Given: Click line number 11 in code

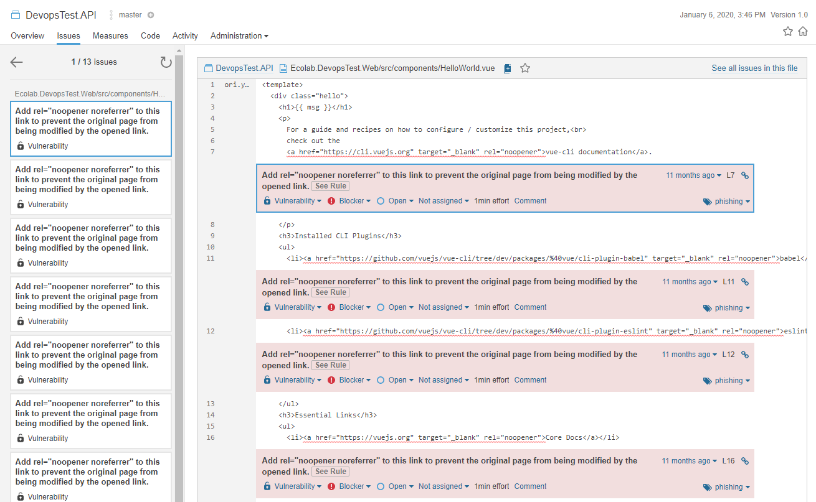Looking at the screenshot, I should (211, 258).
